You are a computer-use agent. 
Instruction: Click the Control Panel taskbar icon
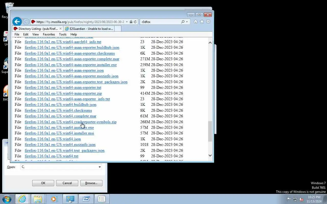[x=70, y=199]
